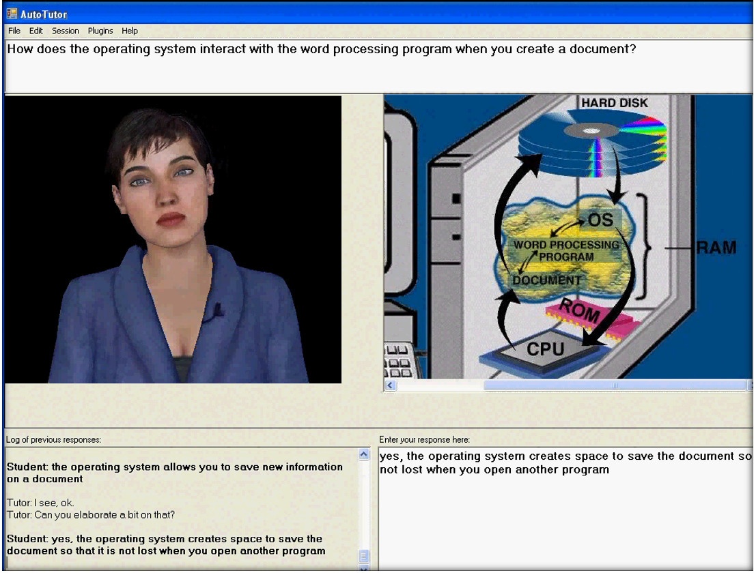Click the AutoTutor application icon in title bar
The image size is (756, 573).
12,14
